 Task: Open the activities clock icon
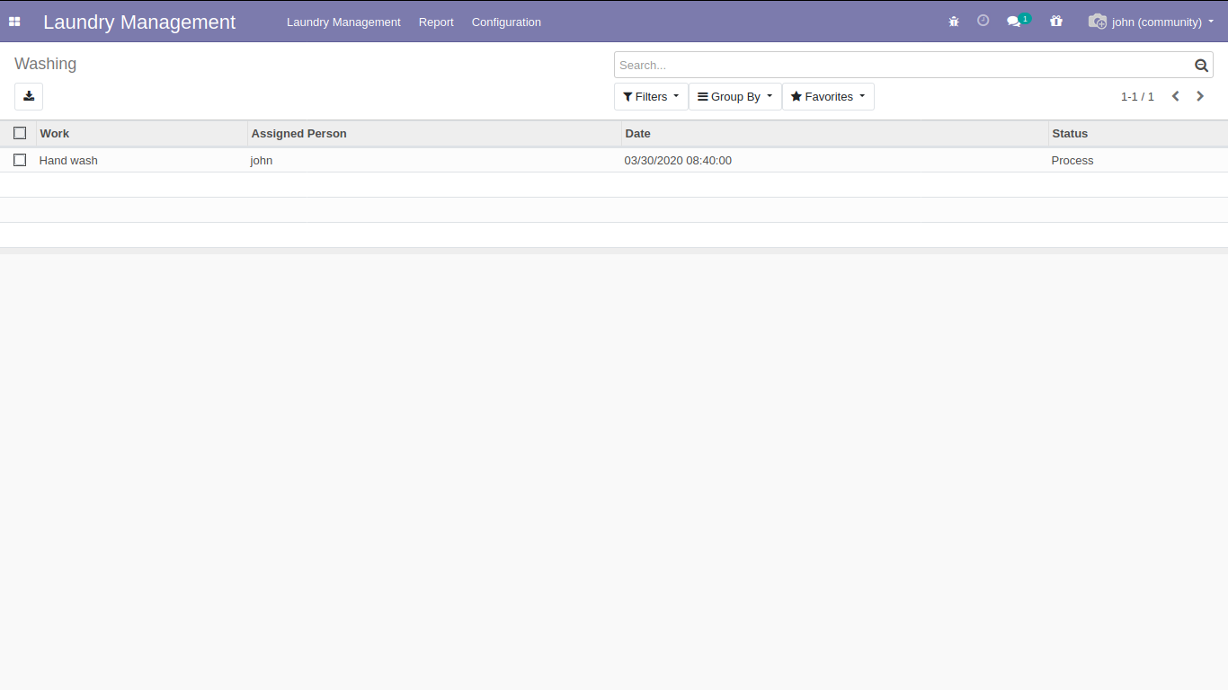pos(983,21)
